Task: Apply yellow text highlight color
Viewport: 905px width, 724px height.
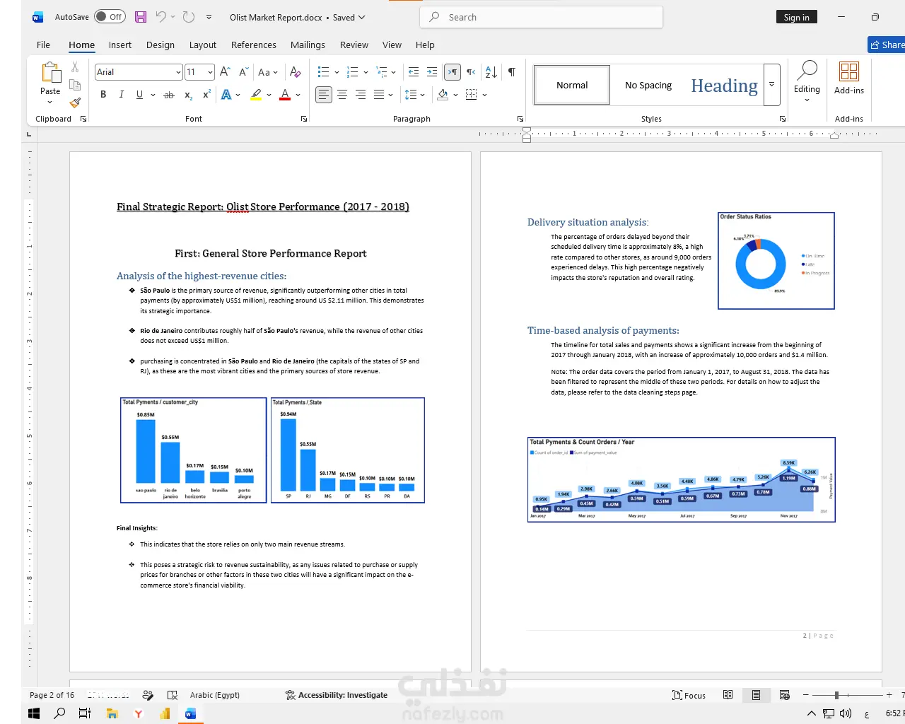Action: pos(256,94)
